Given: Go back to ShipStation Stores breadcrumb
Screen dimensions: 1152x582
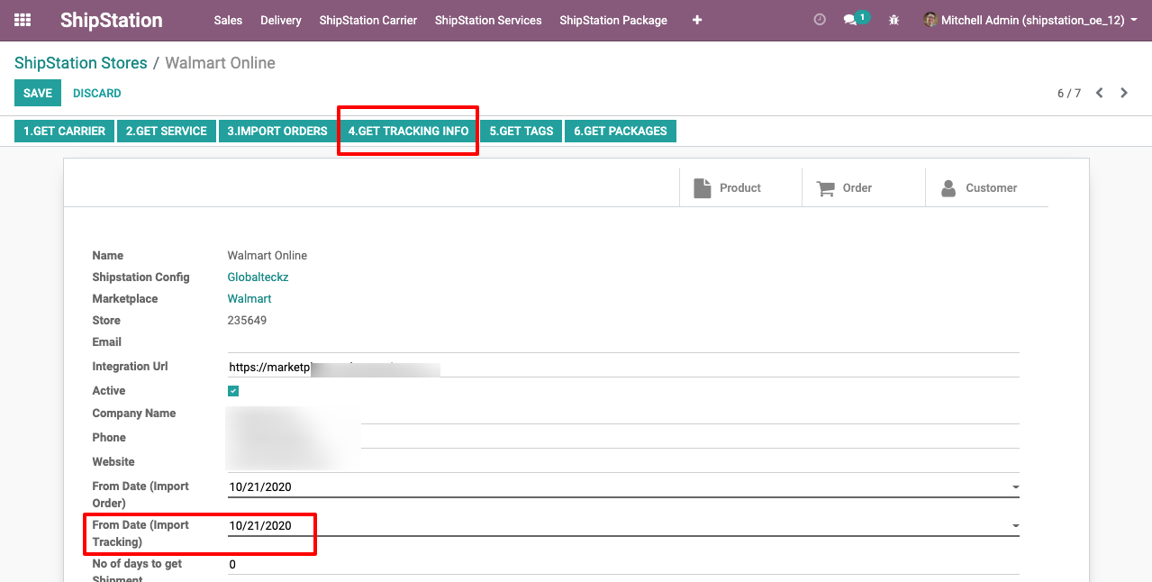Looking at the screenshot, I should tap(81, 63).
